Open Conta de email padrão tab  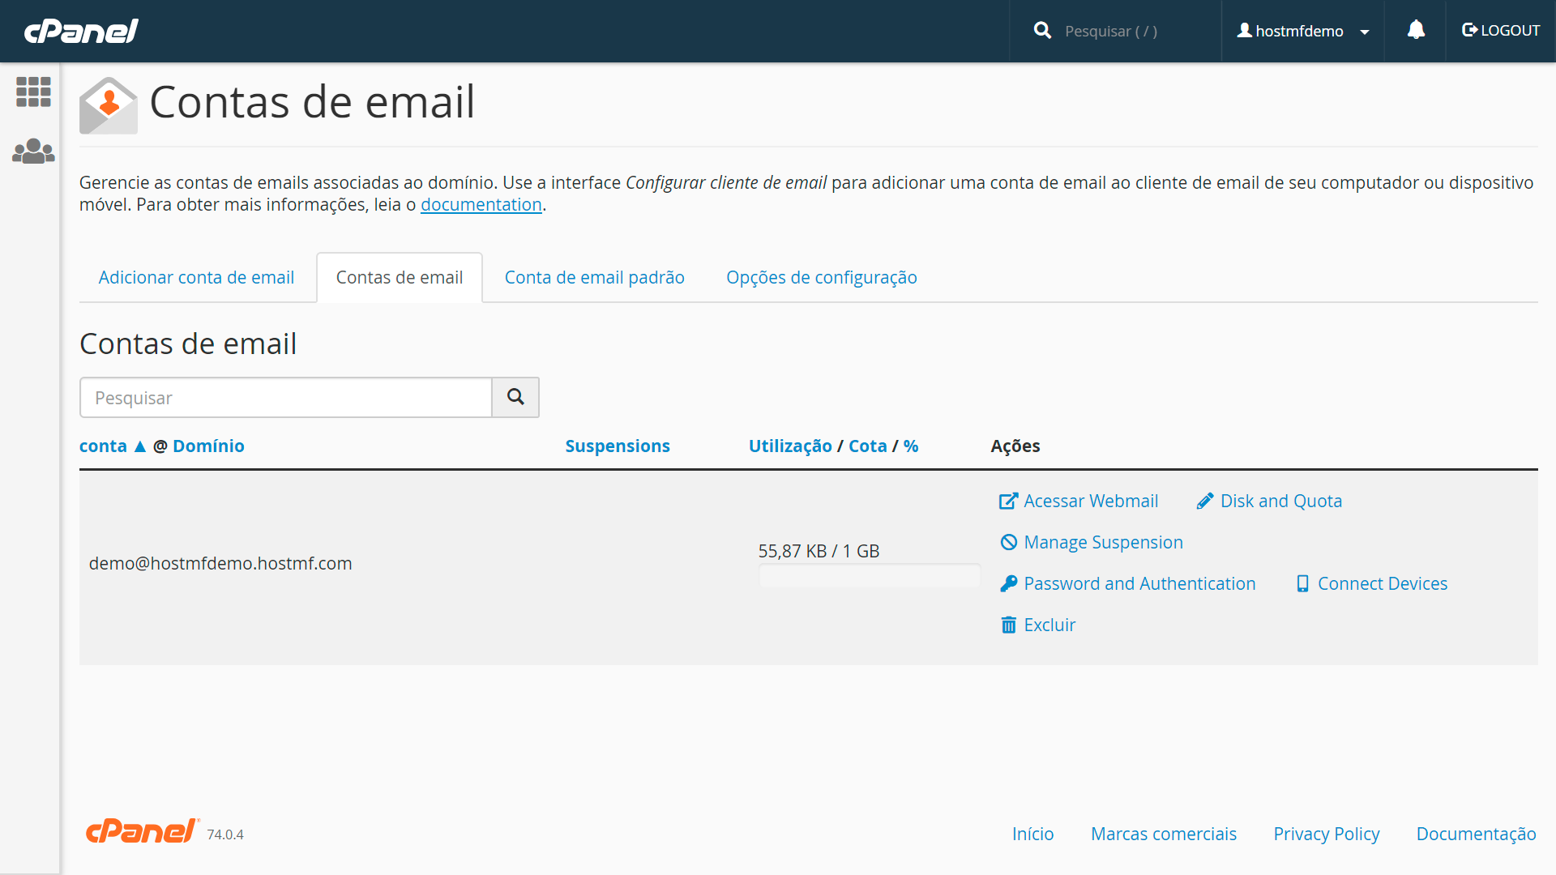coord(595,277)
